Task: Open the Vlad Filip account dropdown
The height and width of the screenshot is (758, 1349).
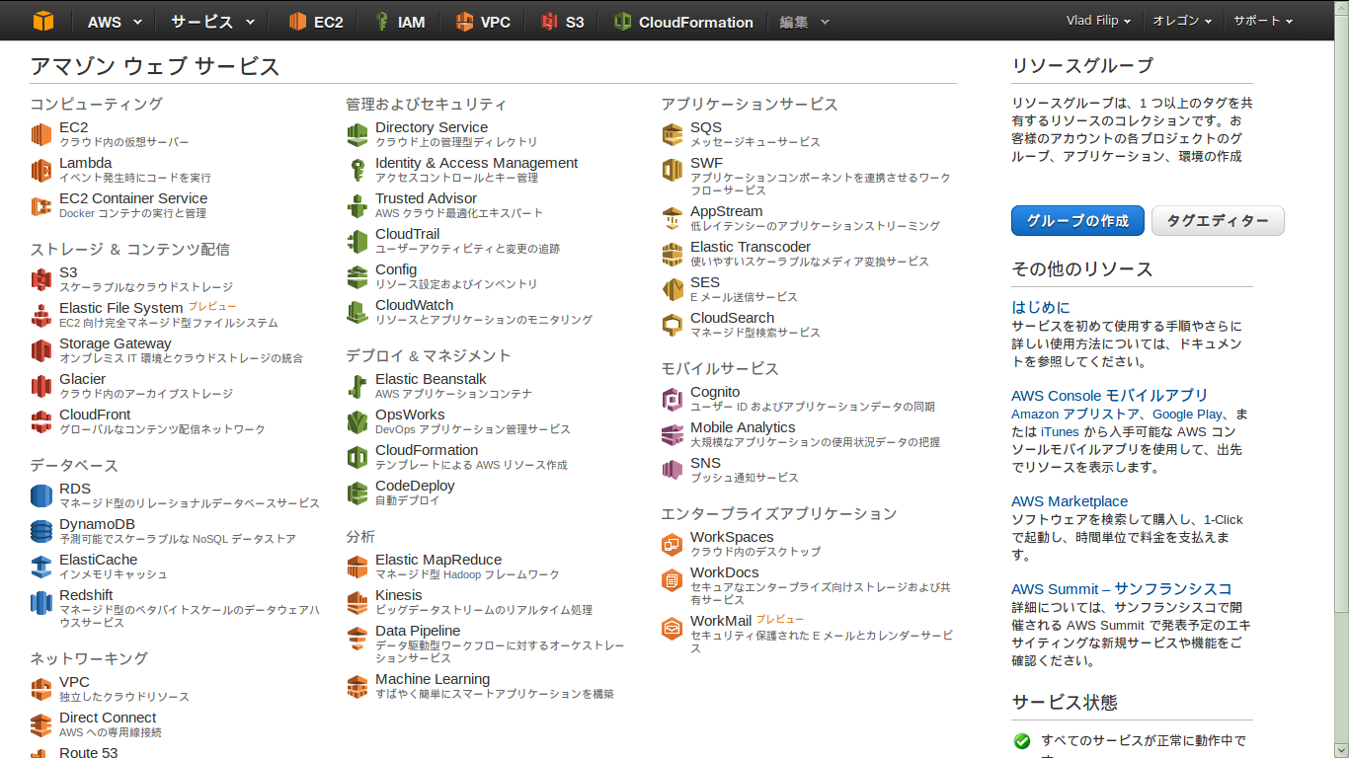Action: pyautogui.click(x=1098, y=21)
